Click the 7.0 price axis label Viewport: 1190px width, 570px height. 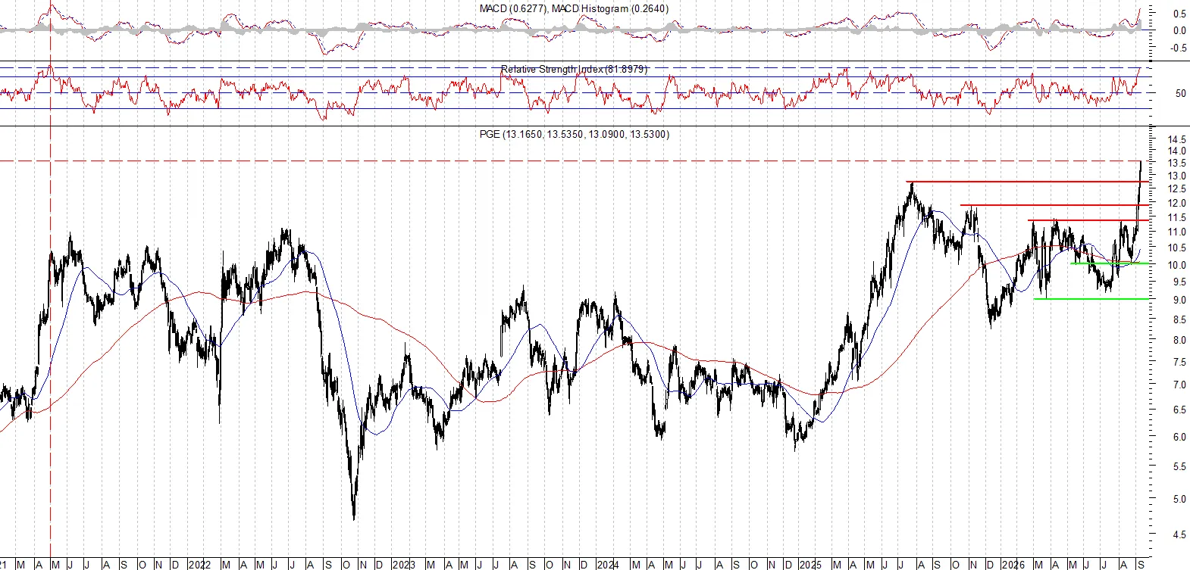click(1180, 385)
